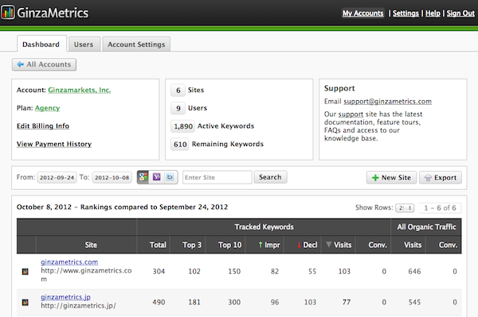Open Settings in the header
The image size is (478, 317).
click(406, 14)
